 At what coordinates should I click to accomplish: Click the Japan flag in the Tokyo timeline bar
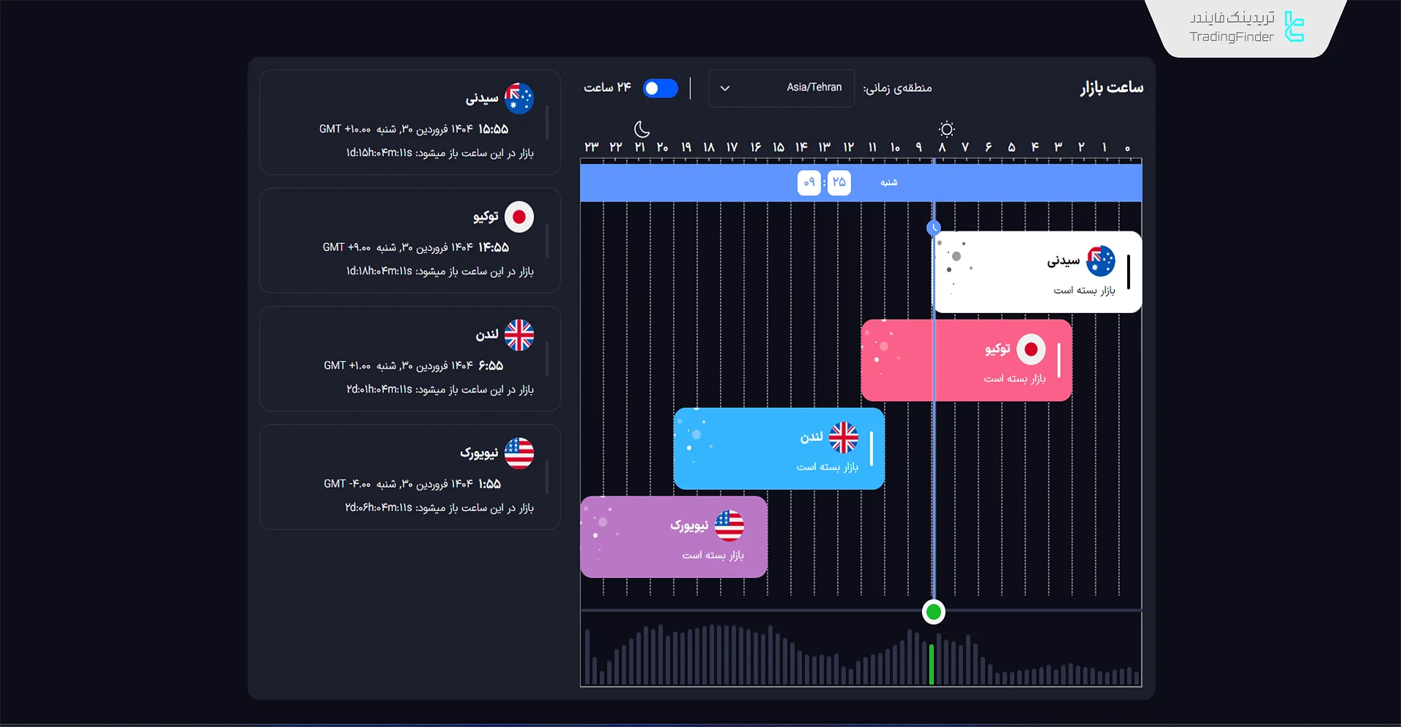(1031, 350)
